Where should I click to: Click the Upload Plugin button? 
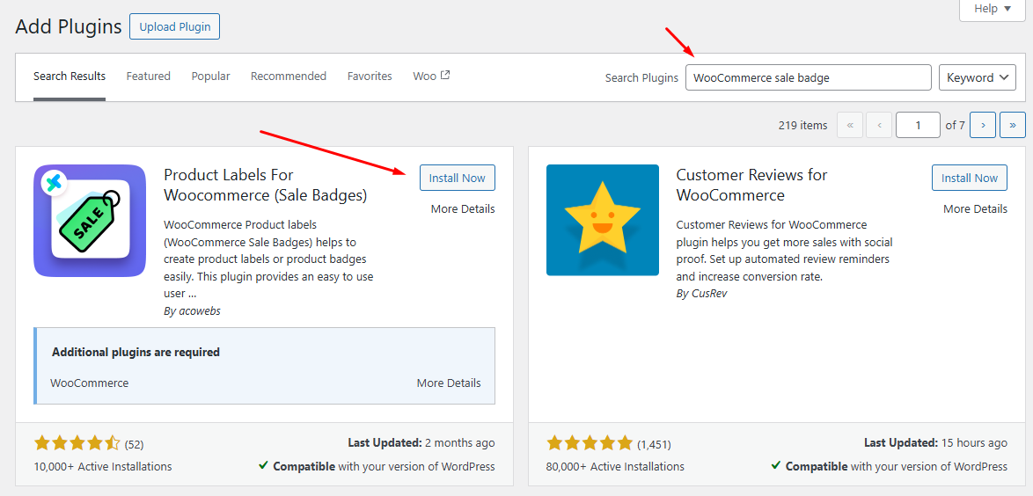click(x=174, y=27)
